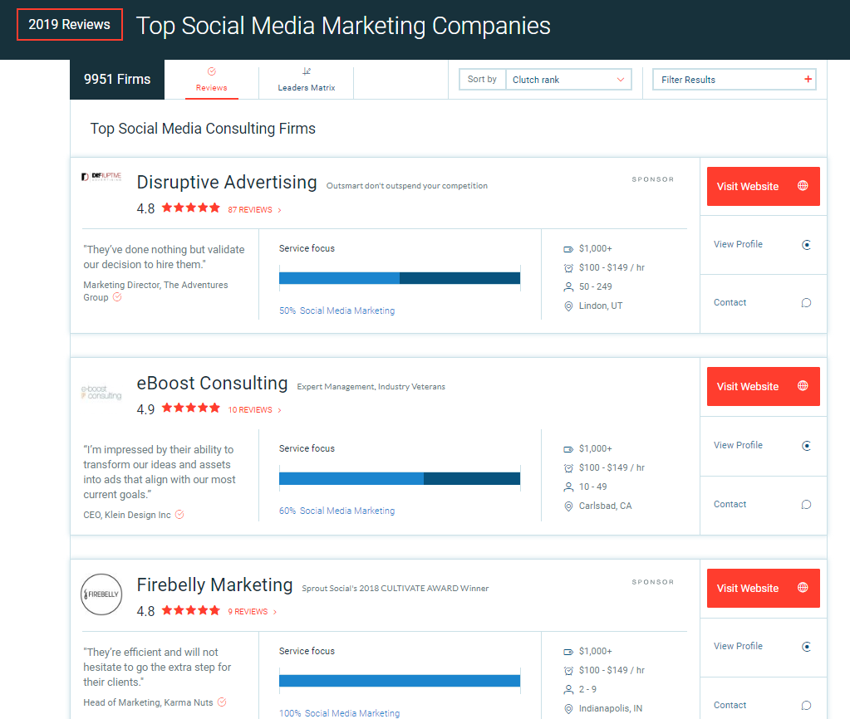Click verified checkmark beside Karma Nuts

coord(222,702)
